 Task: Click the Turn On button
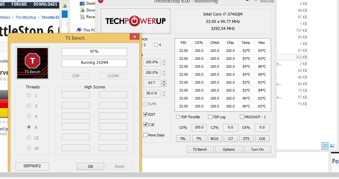[257, 149]
